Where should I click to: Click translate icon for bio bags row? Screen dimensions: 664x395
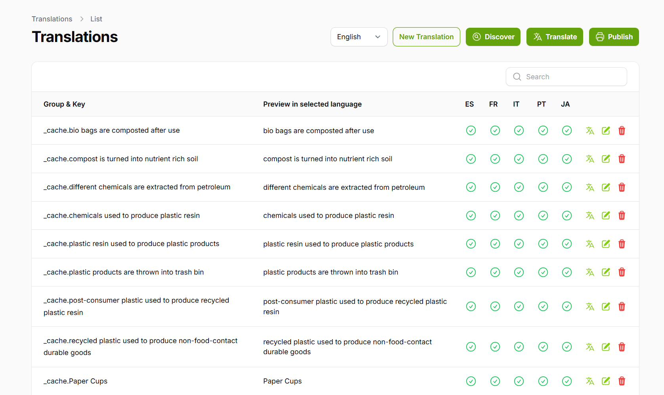coord(590,130)
